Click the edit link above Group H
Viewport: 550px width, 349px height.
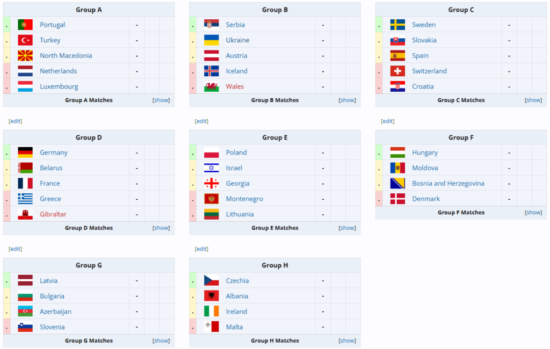(201, 249)
